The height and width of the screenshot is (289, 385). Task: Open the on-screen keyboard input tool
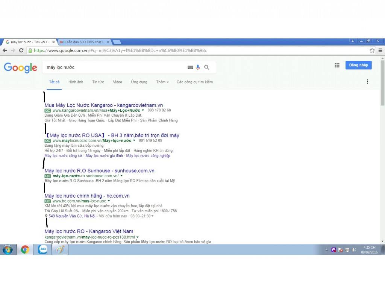pos(190,67)
